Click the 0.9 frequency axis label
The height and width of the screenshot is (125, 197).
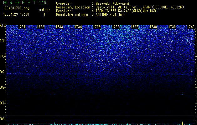point(3,72)
